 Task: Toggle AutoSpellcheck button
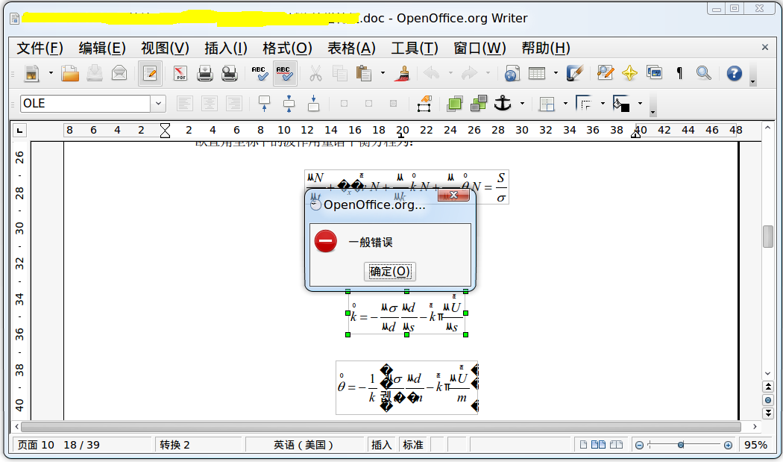coord(285,73)
